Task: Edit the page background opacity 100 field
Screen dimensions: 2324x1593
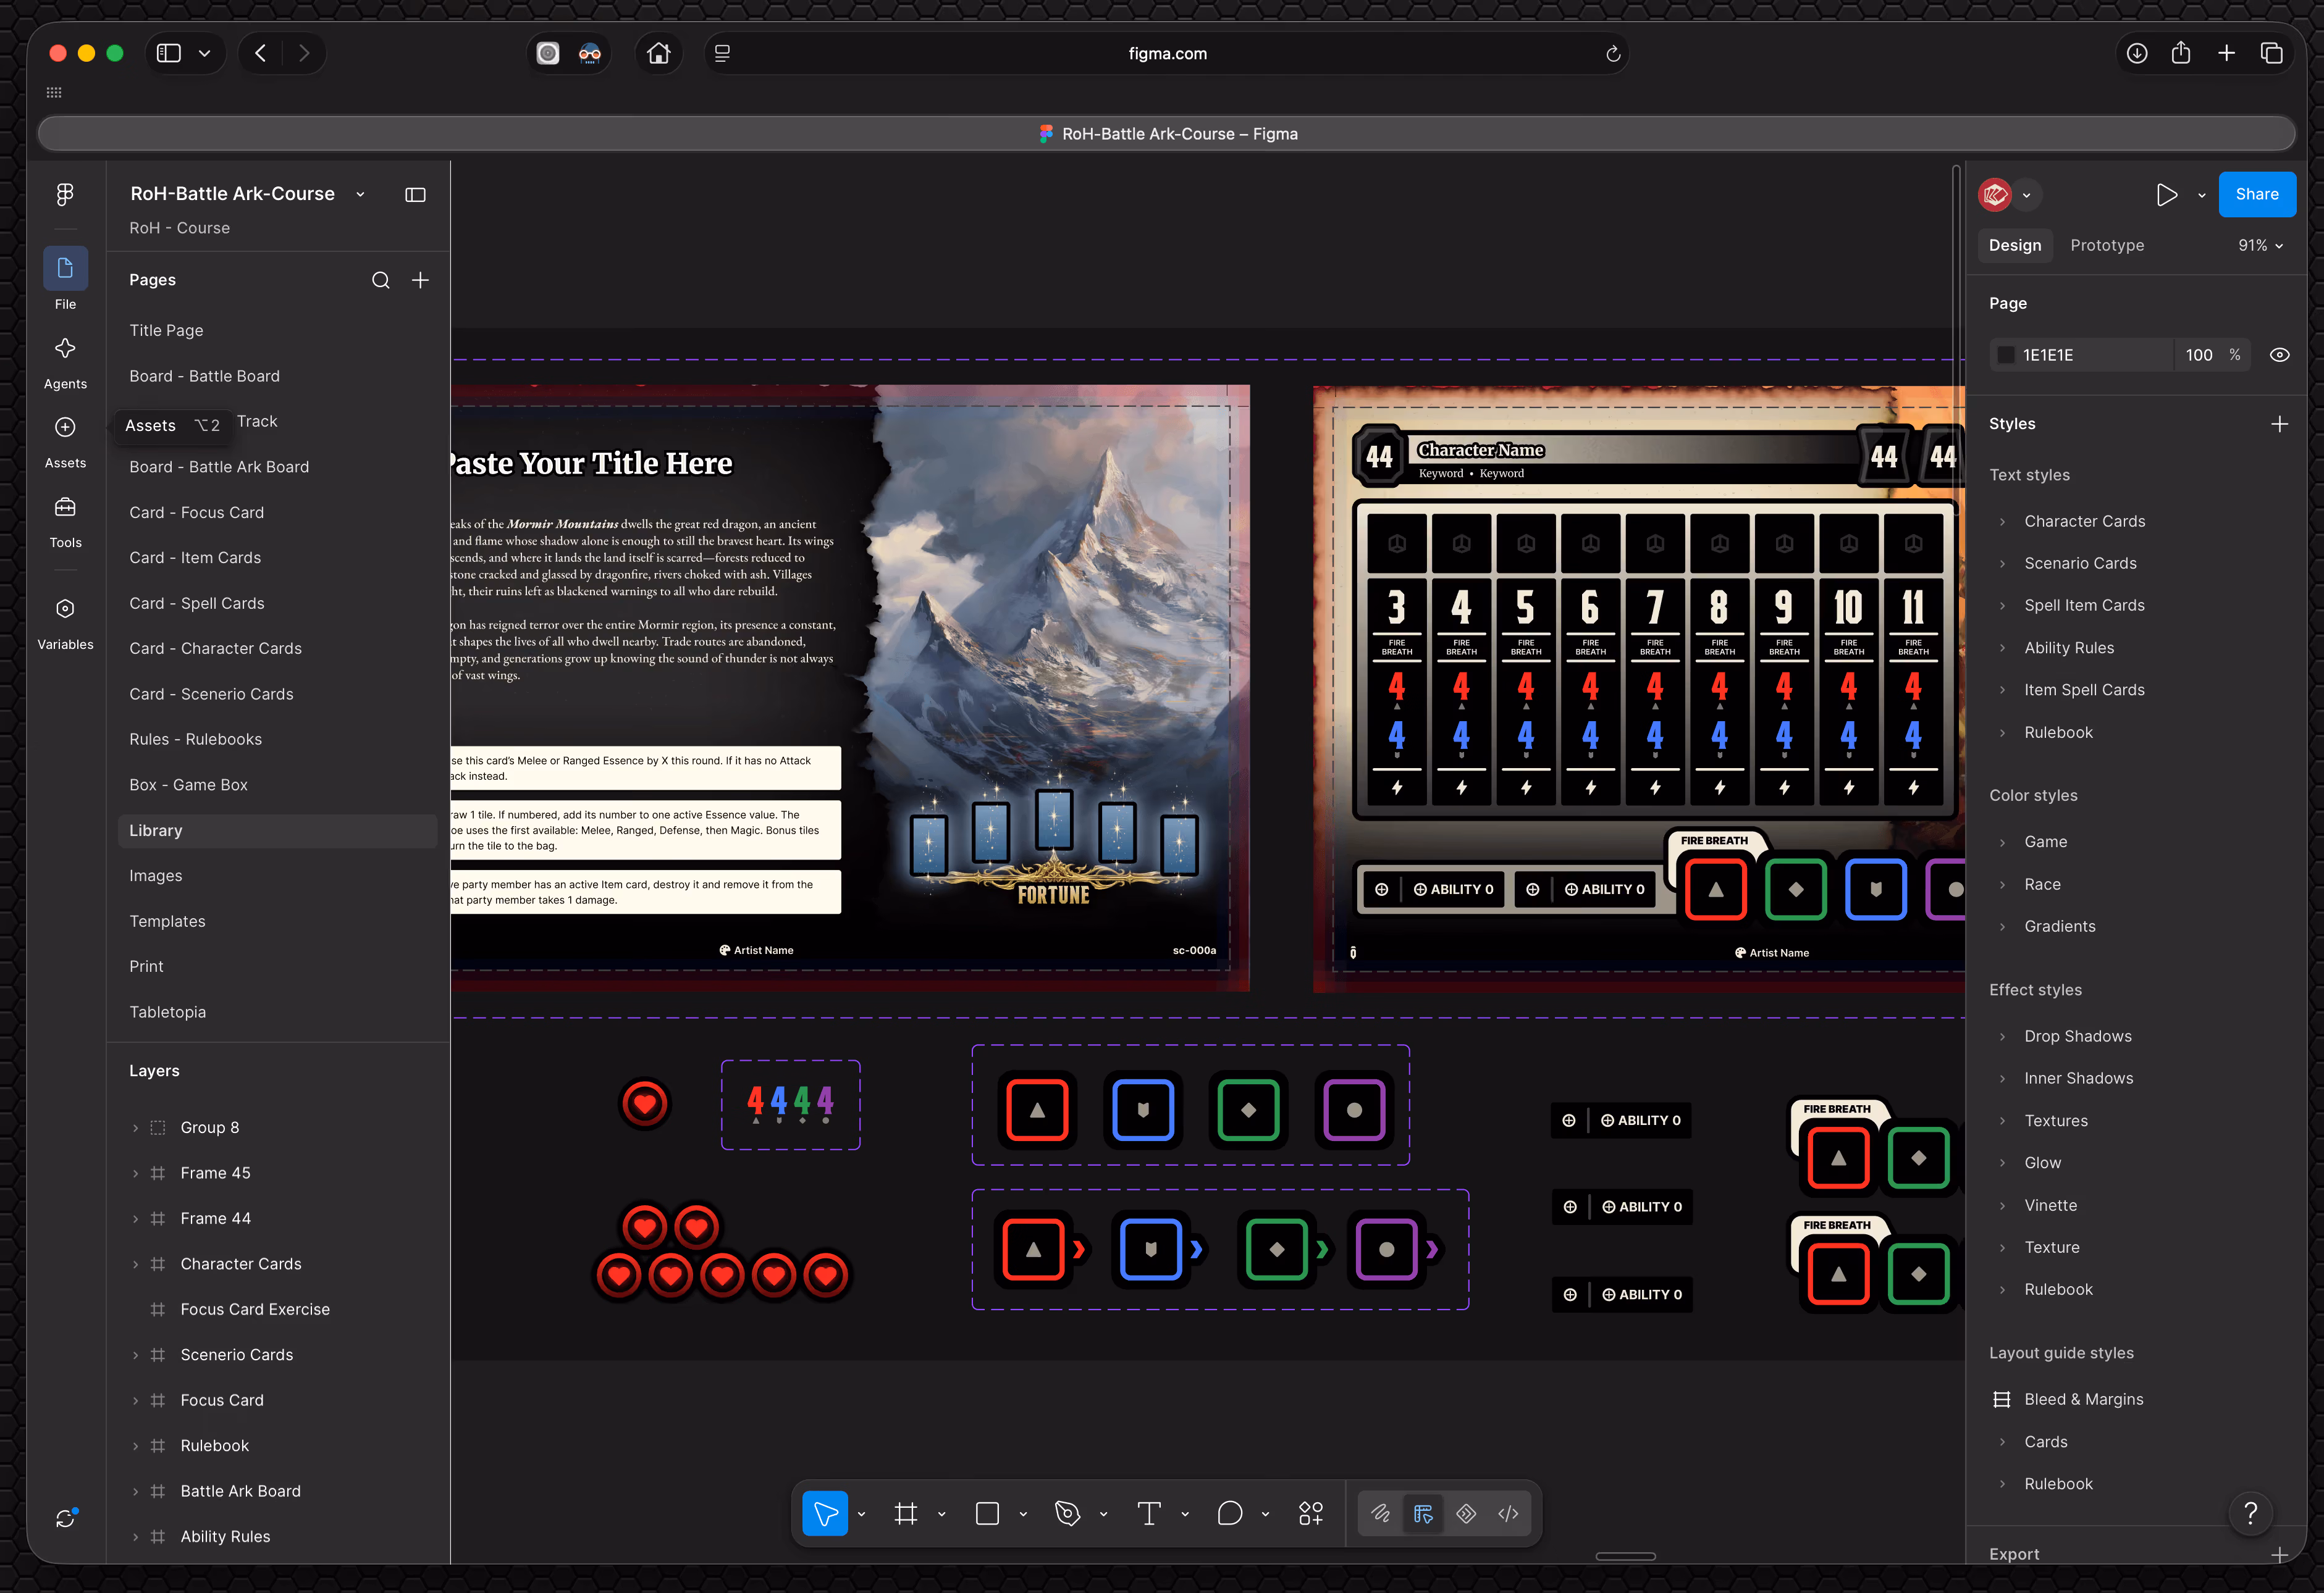Action: coord(2198,355)
